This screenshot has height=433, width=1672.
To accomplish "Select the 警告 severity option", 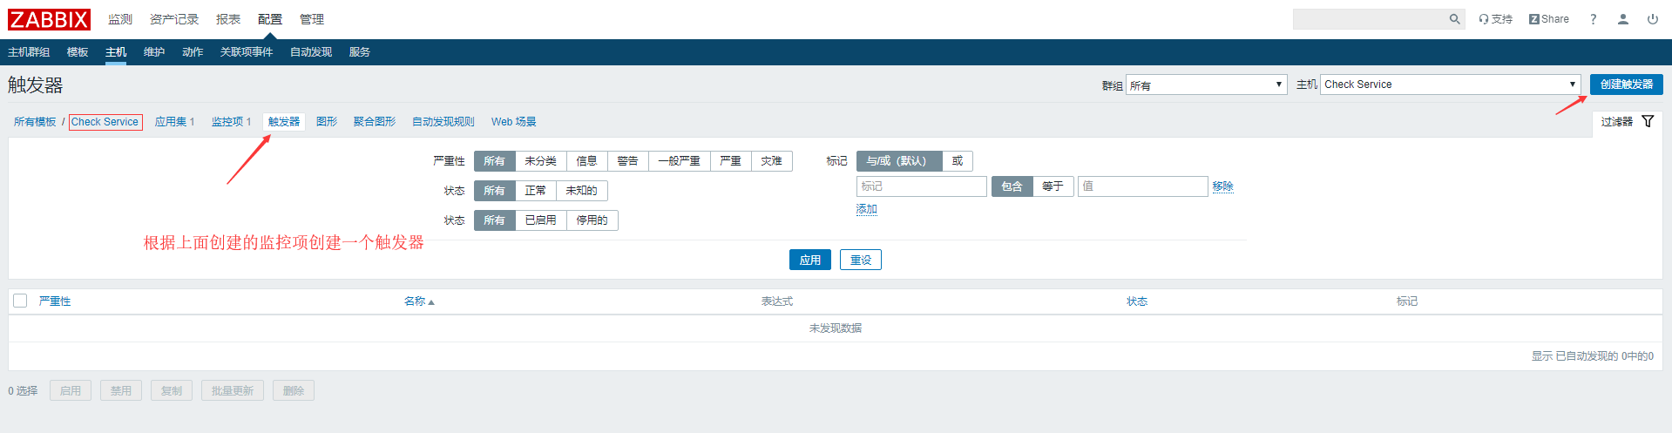I will (627, 161).
